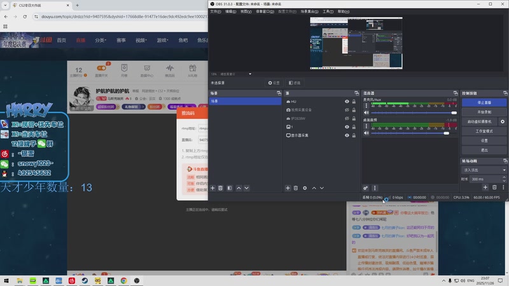Move source down in Sources panel
The height and width of the screenshot is (286, 509).
click(x=322, y=188)
